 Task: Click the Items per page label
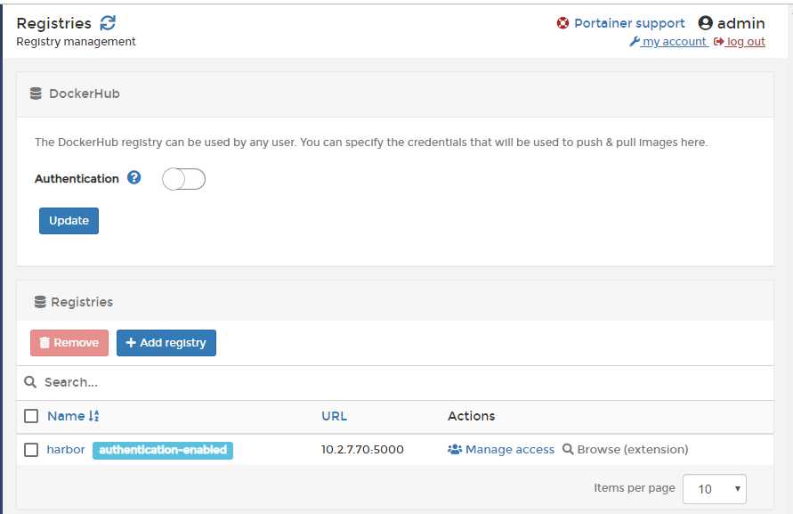(x=635, y=487)
